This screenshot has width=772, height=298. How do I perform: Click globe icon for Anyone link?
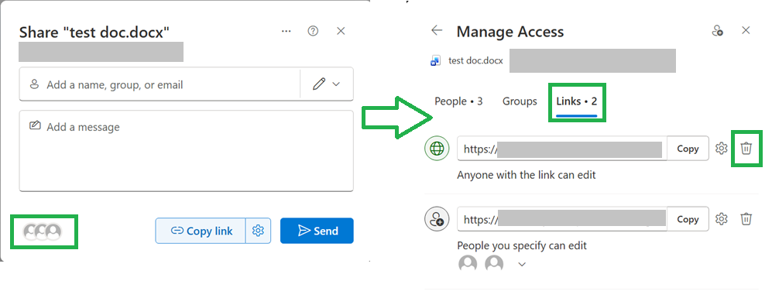[437, 149]
